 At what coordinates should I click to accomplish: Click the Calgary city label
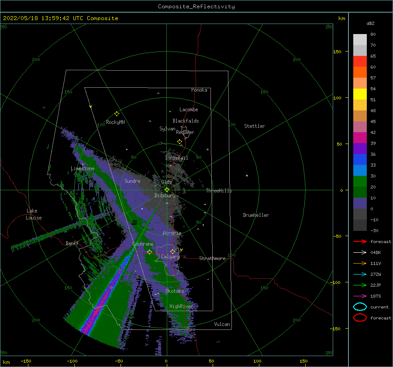coord(170,257)
